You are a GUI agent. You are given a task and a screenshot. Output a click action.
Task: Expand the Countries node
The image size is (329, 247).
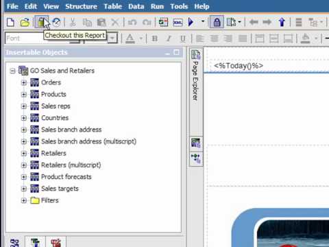tap(24, 118)
